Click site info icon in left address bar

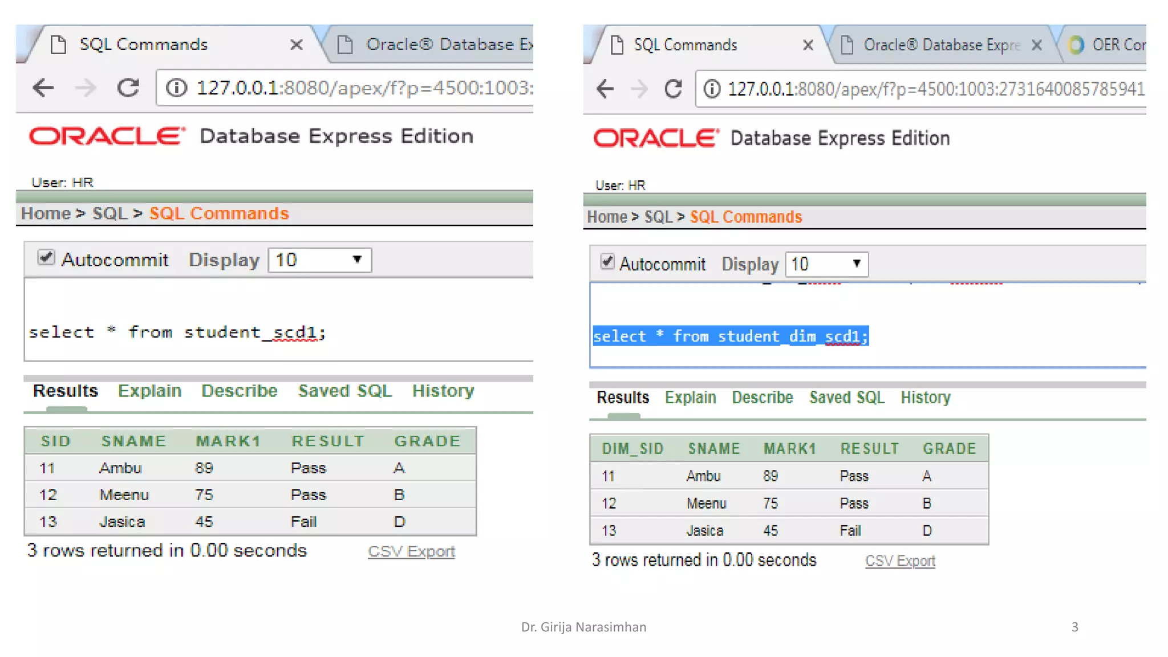tap(176, 88)
